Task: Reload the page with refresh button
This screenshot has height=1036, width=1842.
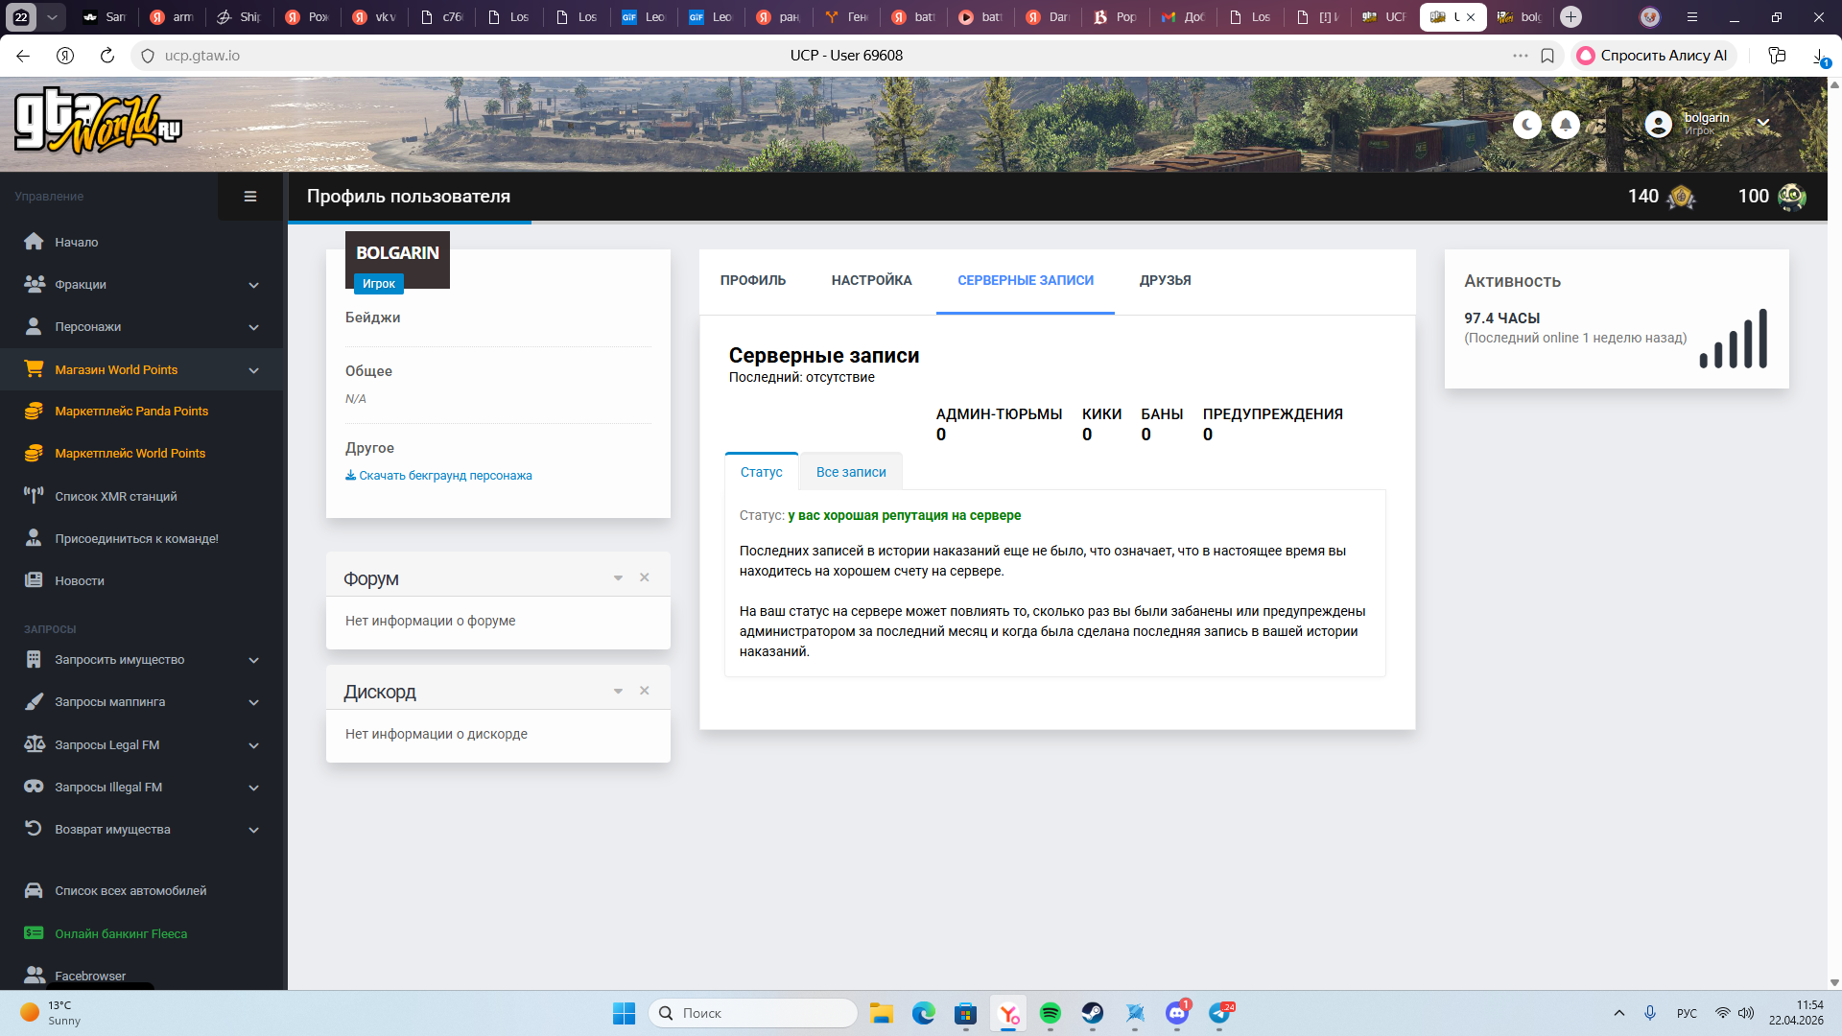Action: click(107, 56)
